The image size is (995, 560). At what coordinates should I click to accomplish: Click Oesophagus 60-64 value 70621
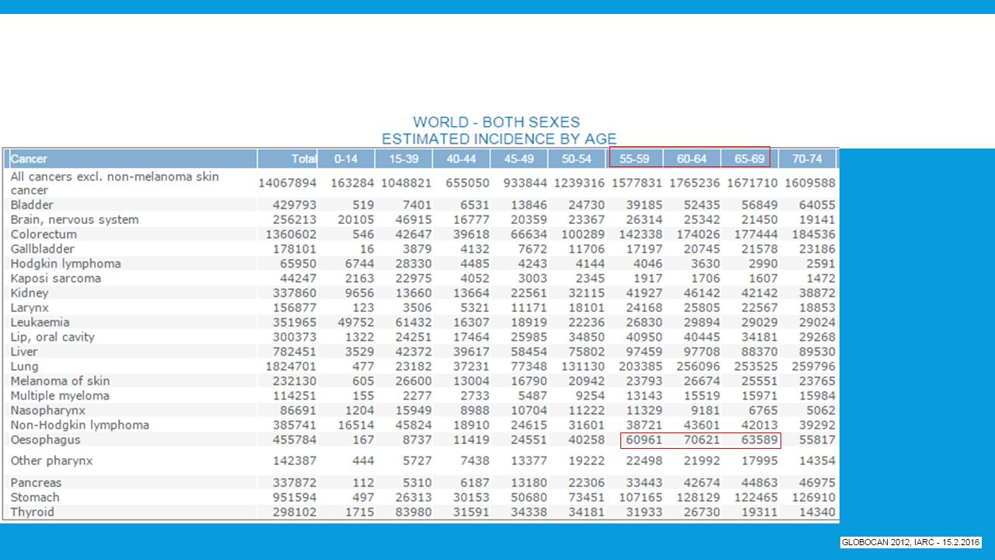click(x=700, y=440)
